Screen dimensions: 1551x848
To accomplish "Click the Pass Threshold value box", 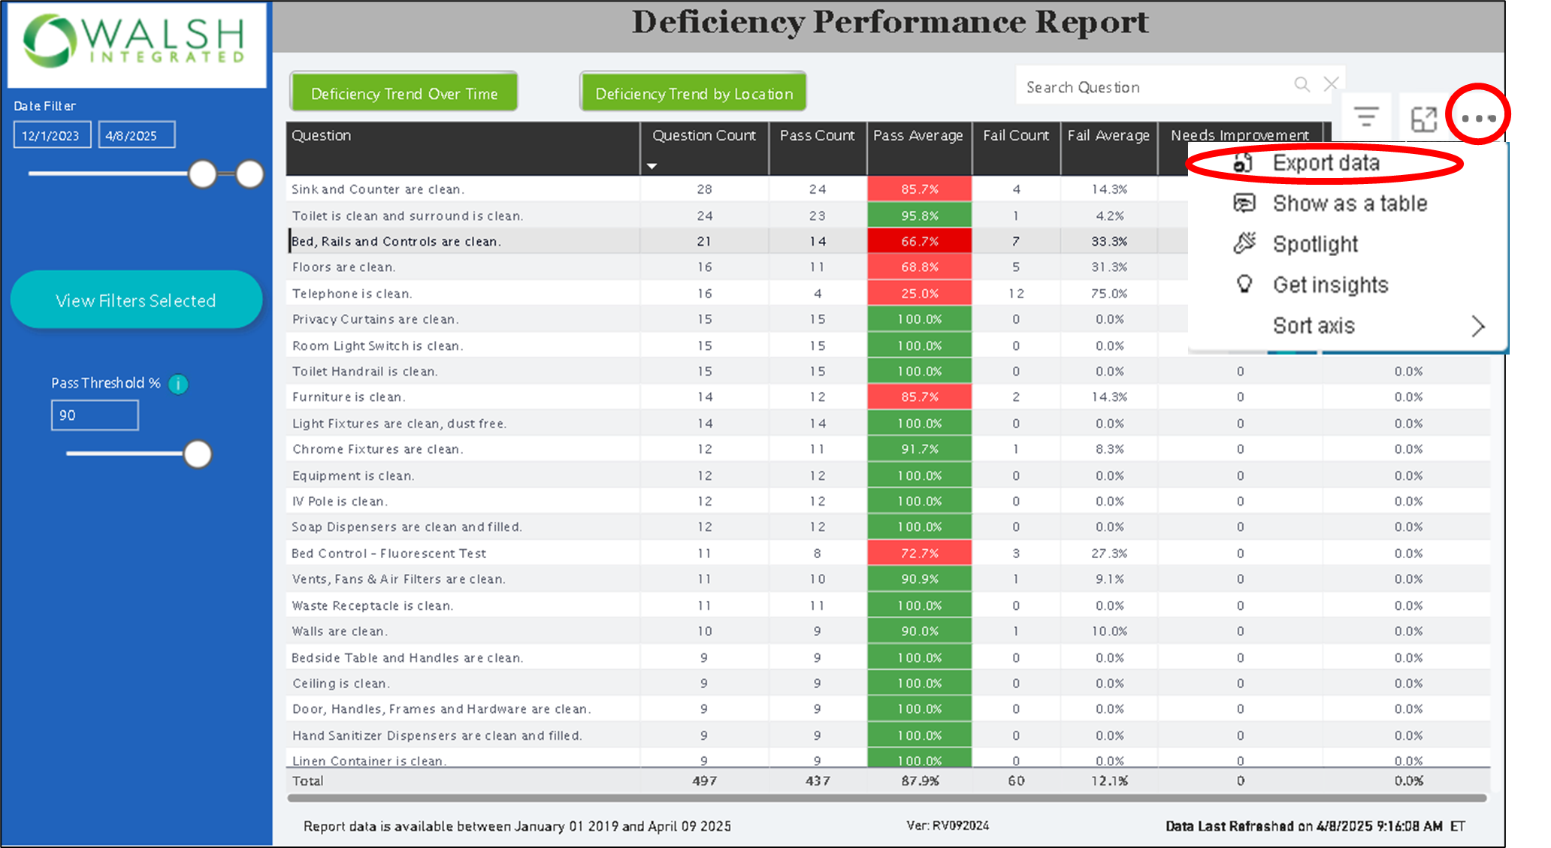I will [95, 415].
